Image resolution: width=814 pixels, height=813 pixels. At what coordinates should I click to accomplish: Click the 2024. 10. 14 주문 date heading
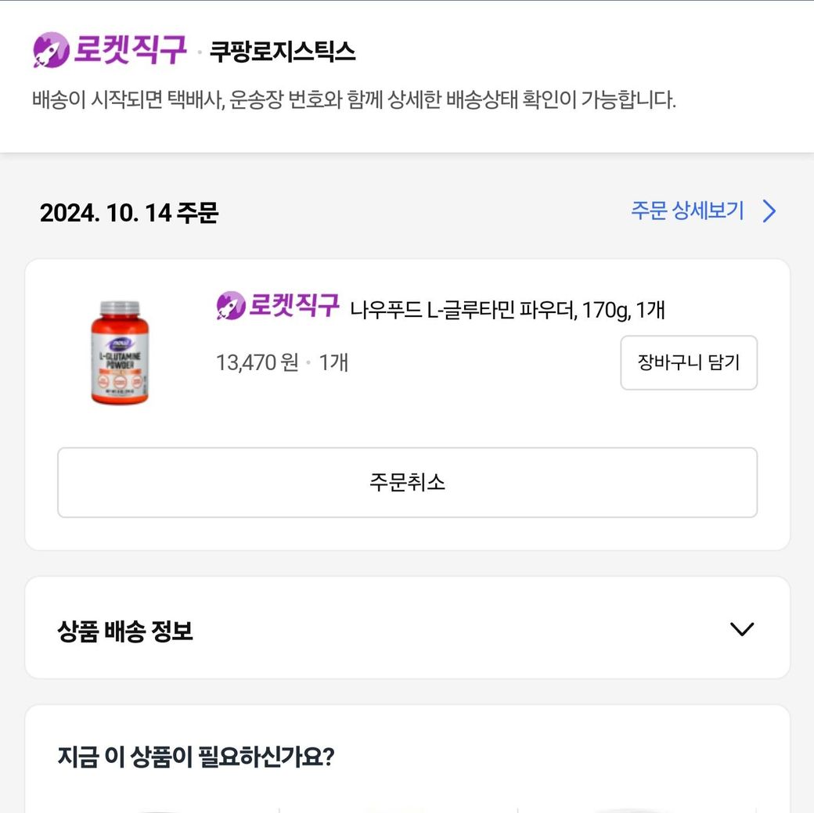(x=128, y=212)
